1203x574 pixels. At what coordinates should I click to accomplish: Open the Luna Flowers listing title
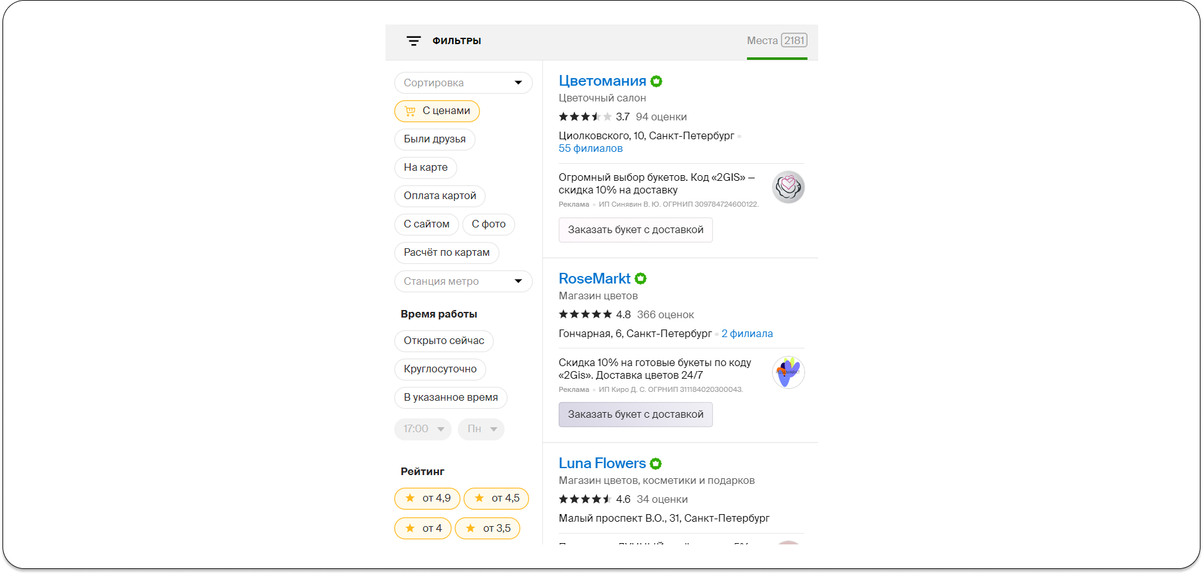pos(601,464)
